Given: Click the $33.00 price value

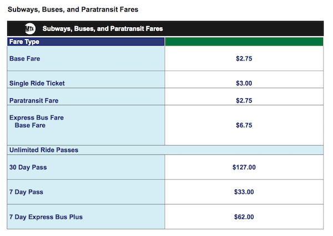Looking at the screenshot, I should (244, 192).
